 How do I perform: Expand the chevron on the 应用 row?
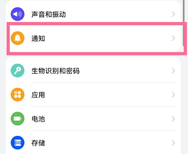173,95
